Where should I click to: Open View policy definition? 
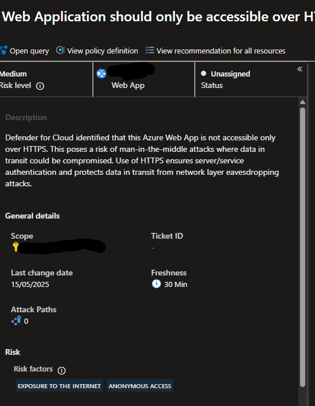pos(103,51)
